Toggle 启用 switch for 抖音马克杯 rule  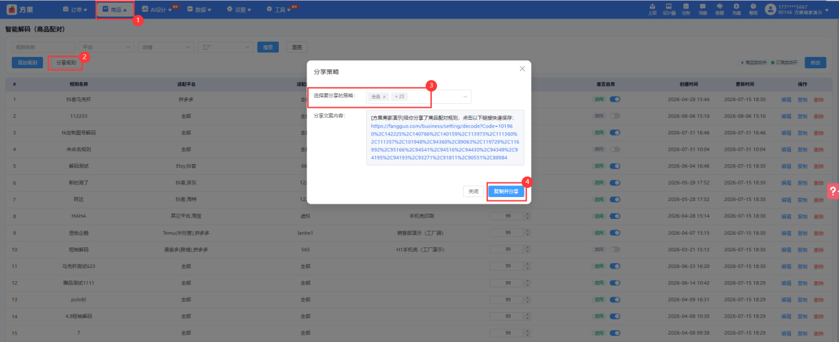(615, 99)
